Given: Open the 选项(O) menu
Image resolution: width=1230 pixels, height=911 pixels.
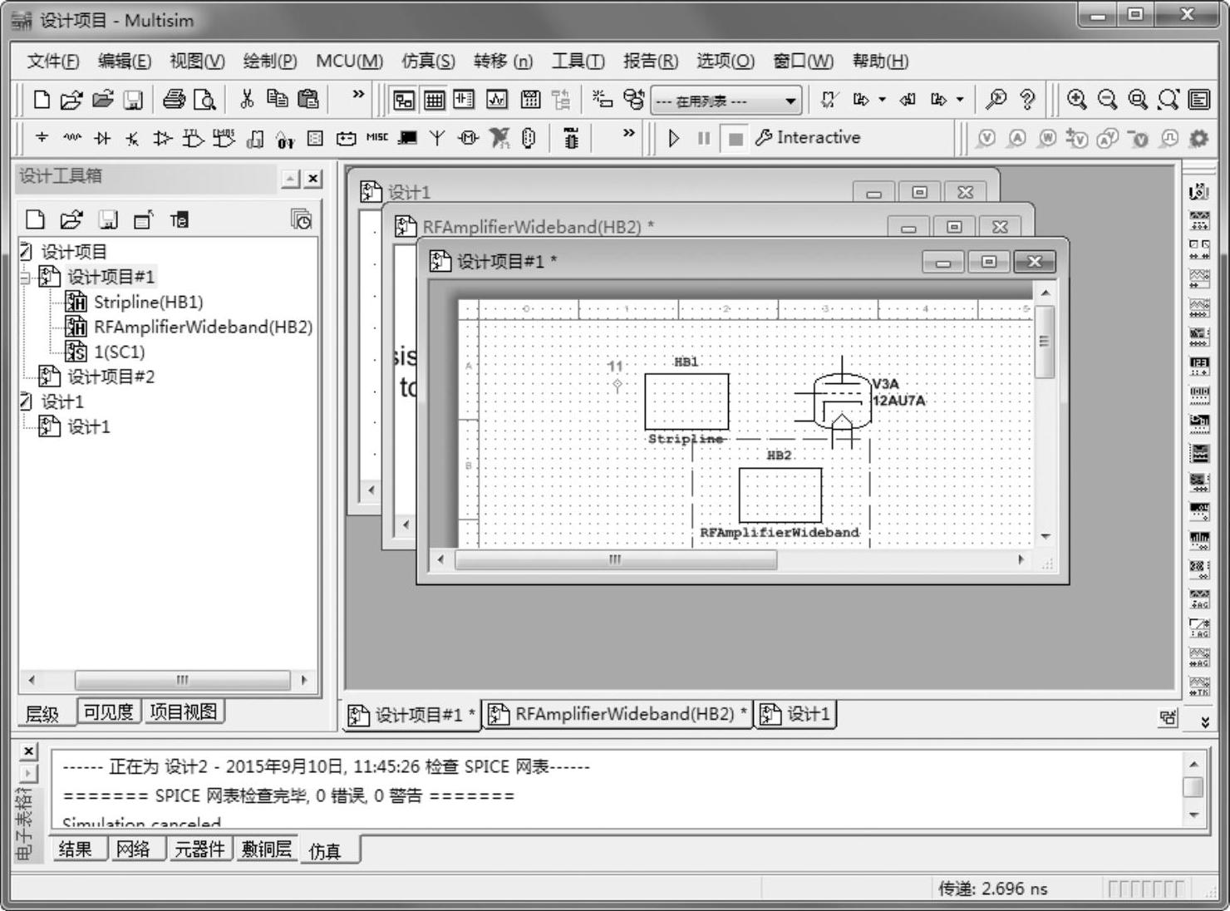Looking at the screenshot, I should tap(726, 61).
